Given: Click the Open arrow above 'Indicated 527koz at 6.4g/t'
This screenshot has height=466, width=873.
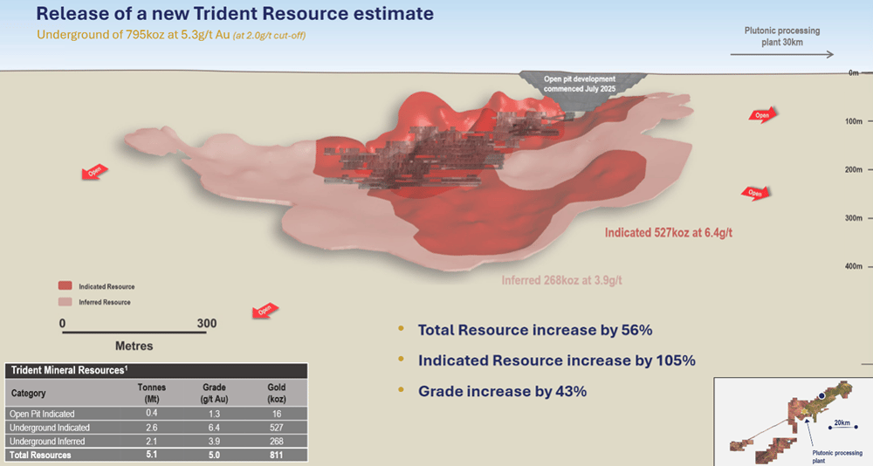Looking at the screenshot, I should coord(755,193).
